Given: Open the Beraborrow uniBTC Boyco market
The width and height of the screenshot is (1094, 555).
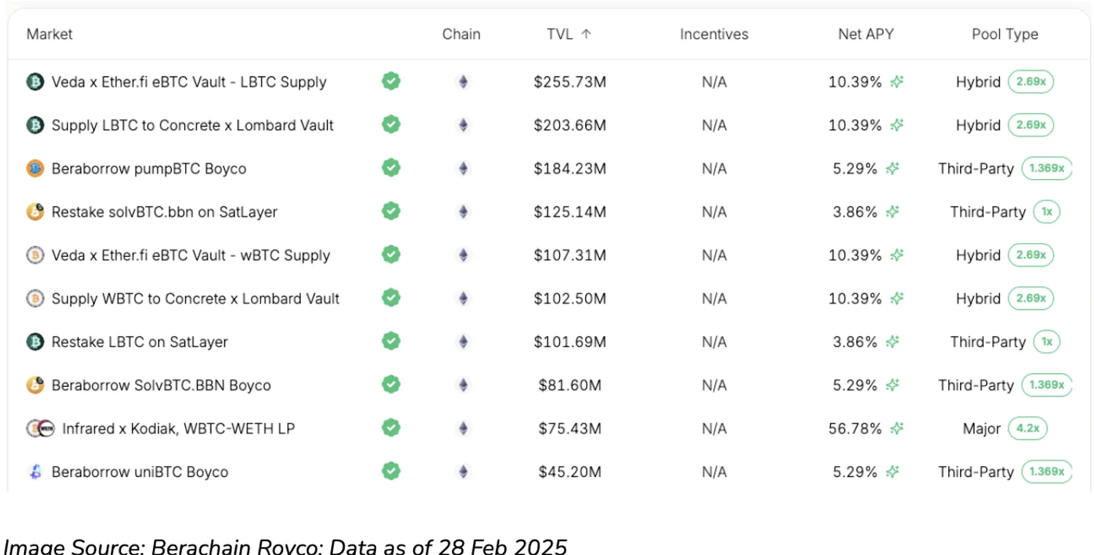Looking at the screenshot, I should point(139,472).
